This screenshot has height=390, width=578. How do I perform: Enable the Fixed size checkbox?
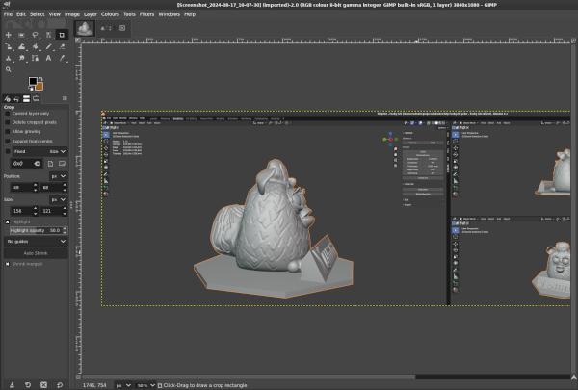8,151
